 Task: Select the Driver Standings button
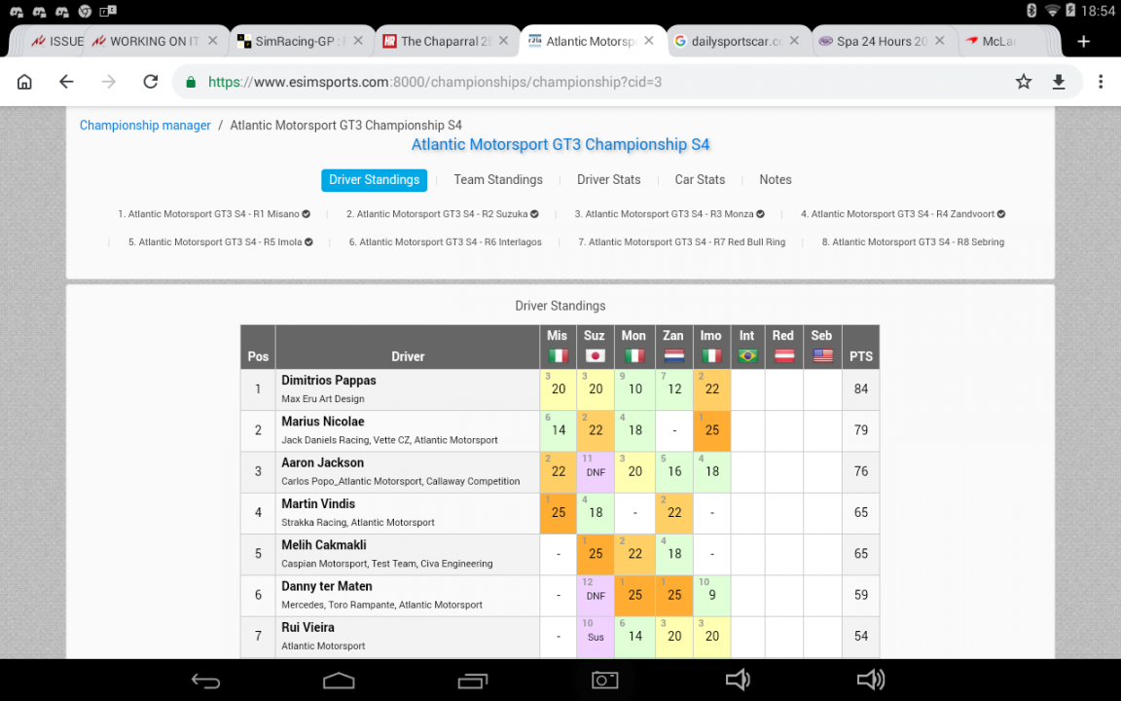tap(374, 179)
